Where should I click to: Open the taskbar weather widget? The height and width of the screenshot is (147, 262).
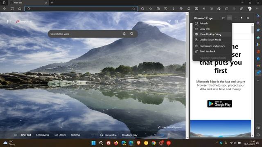[x=9, y=143]
